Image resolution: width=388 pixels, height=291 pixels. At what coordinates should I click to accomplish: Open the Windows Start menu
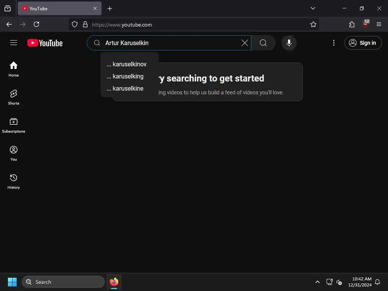[12, 282]
